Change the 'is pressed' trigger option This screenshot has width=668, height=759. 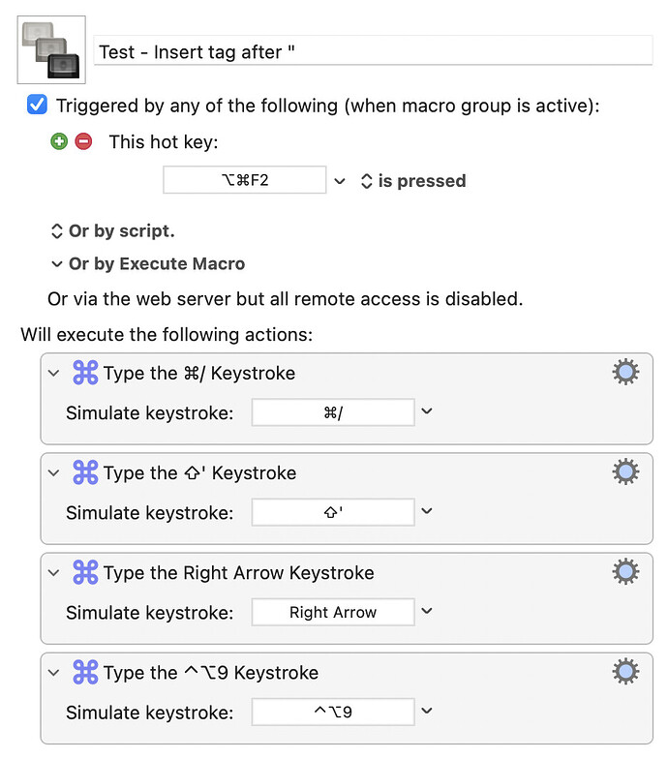click(x=413, y=180)
